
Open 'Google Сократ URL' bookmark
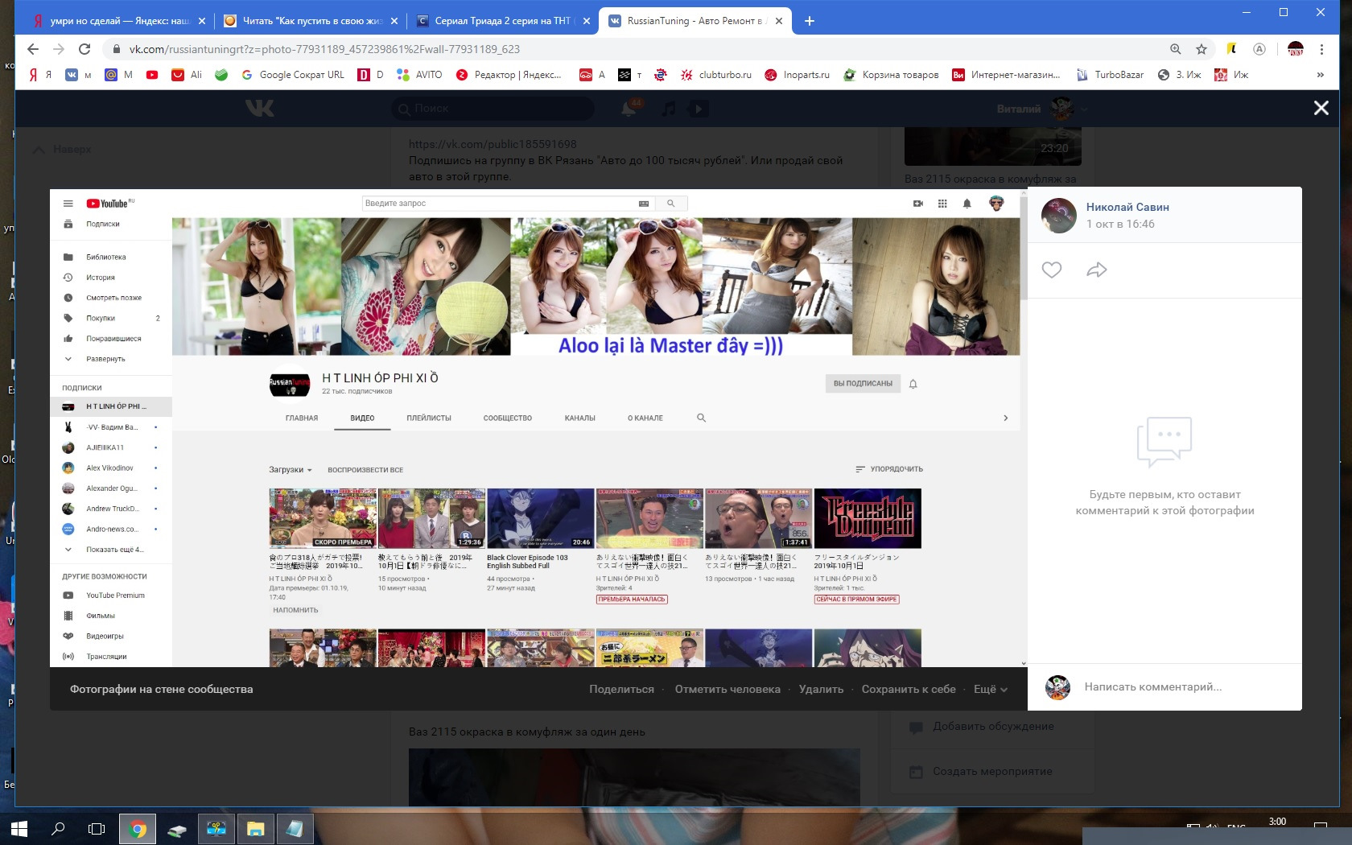[x=292, y=75]
